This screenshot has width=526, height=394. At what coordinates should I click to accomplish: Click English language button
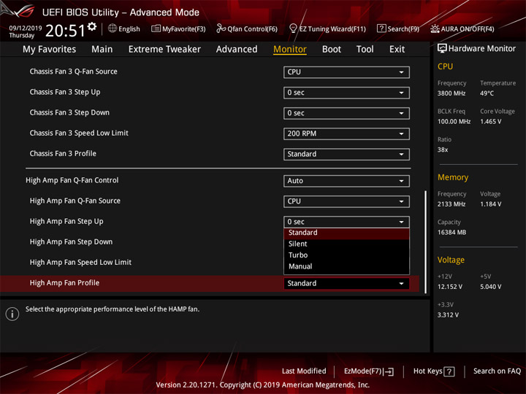(123, 28)
